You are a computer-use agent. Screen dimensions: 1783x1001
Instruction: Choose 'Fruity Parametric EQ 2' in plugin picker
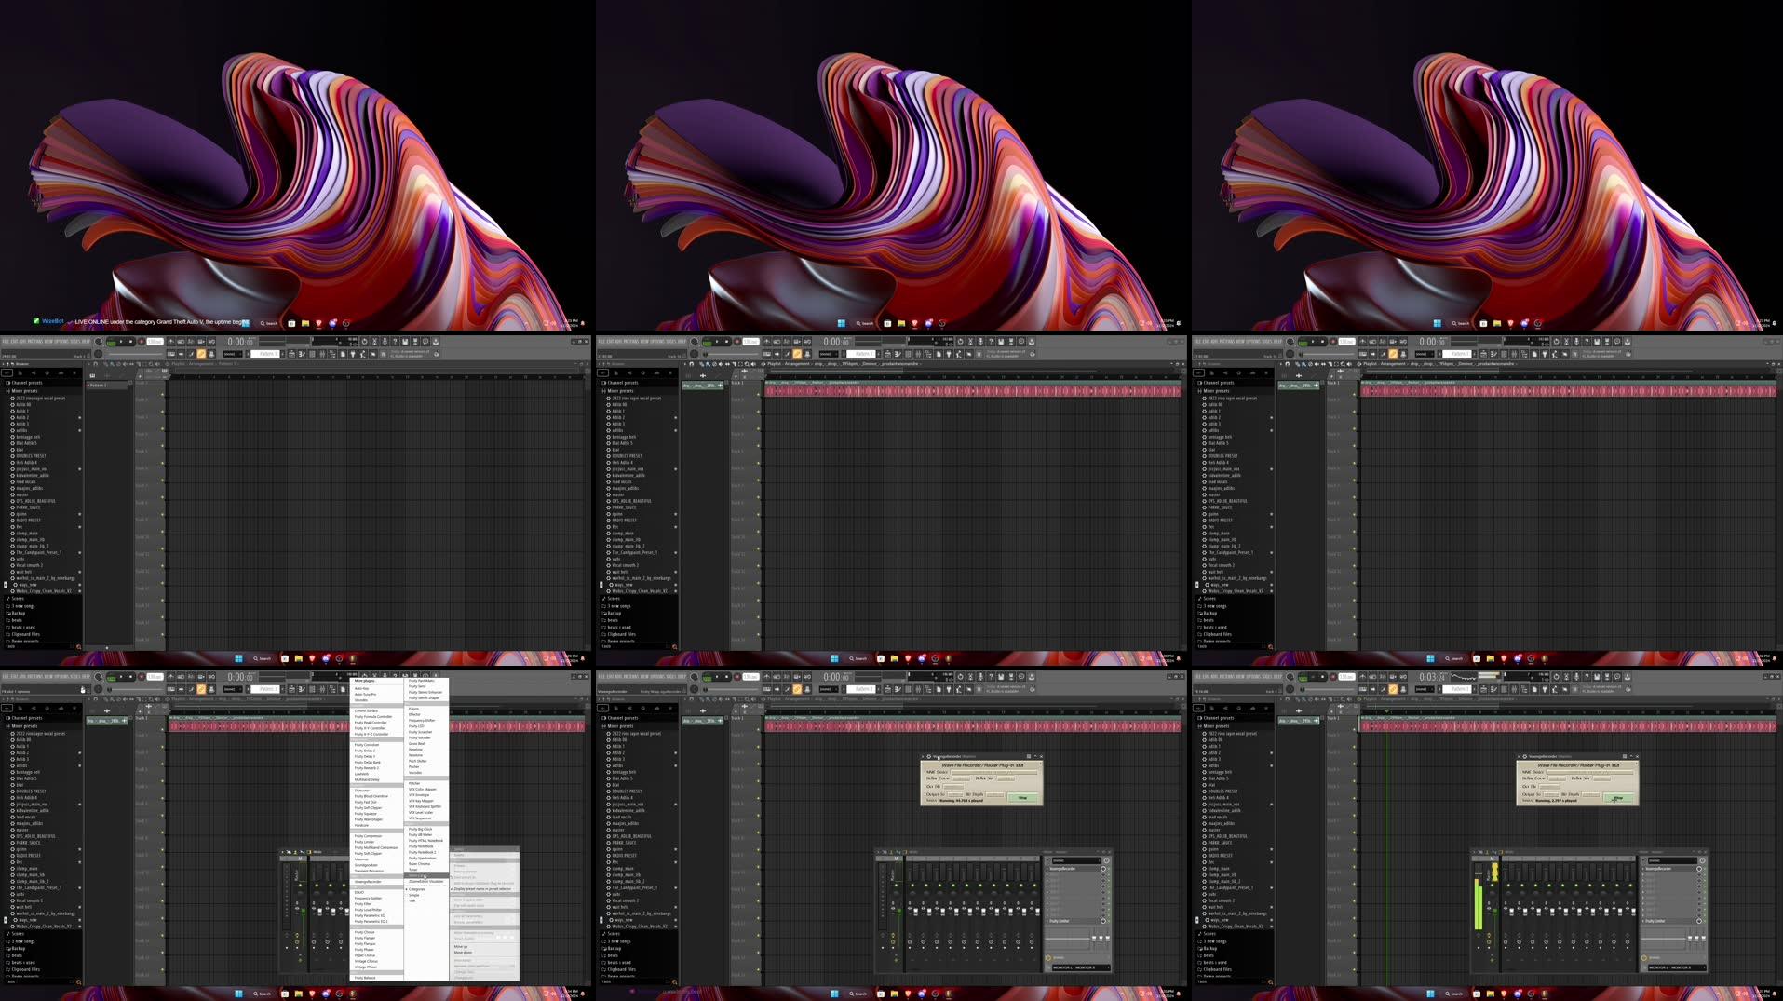[x=371, y=921]
